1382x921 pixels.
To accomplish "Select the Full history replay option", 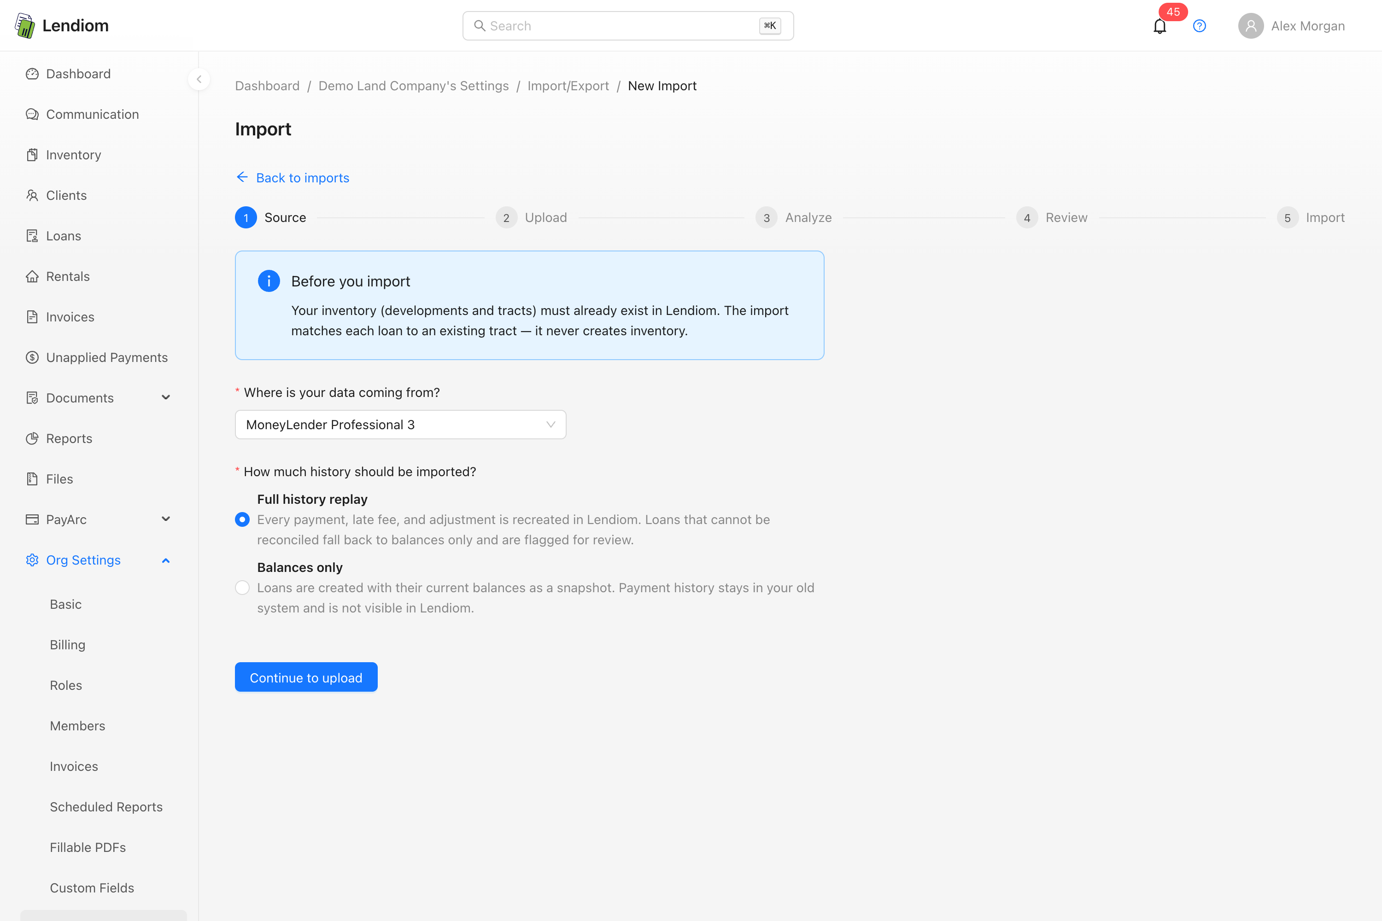I will coord(242,520).
